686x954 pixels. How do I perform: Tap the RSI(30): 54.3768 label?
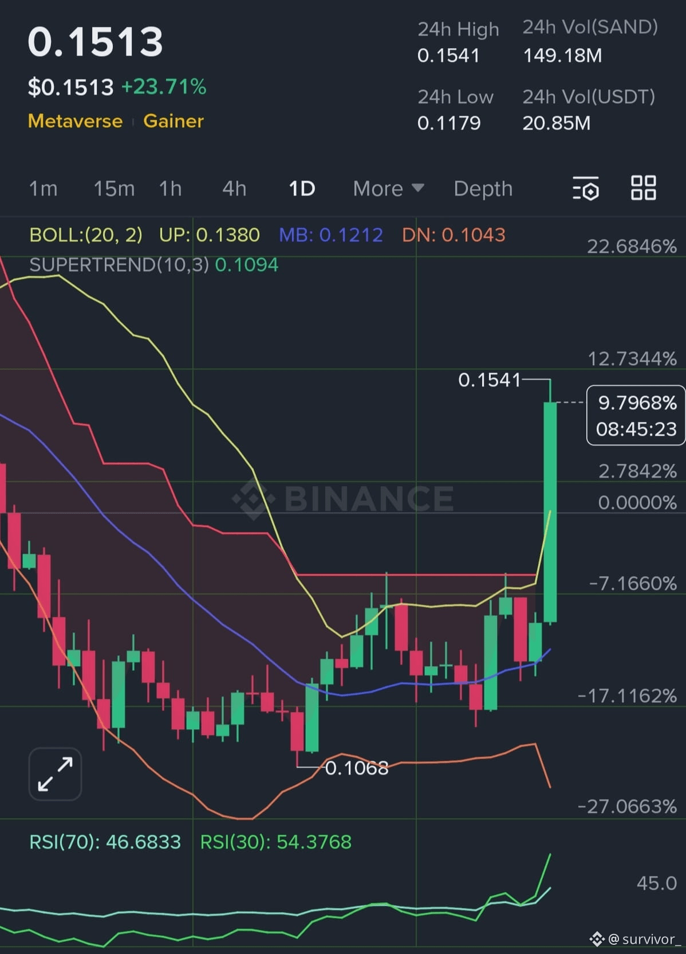(275, 842)
